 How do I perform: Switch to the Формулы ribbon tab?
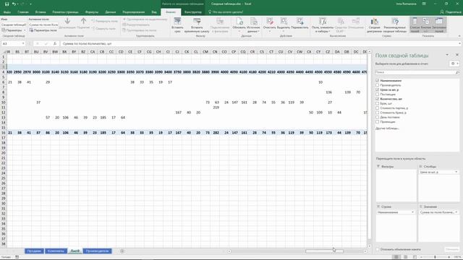coord(92,12)
